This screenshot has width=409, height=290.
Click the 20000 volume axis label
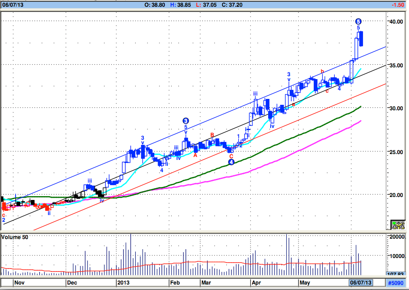coord(397,237)
